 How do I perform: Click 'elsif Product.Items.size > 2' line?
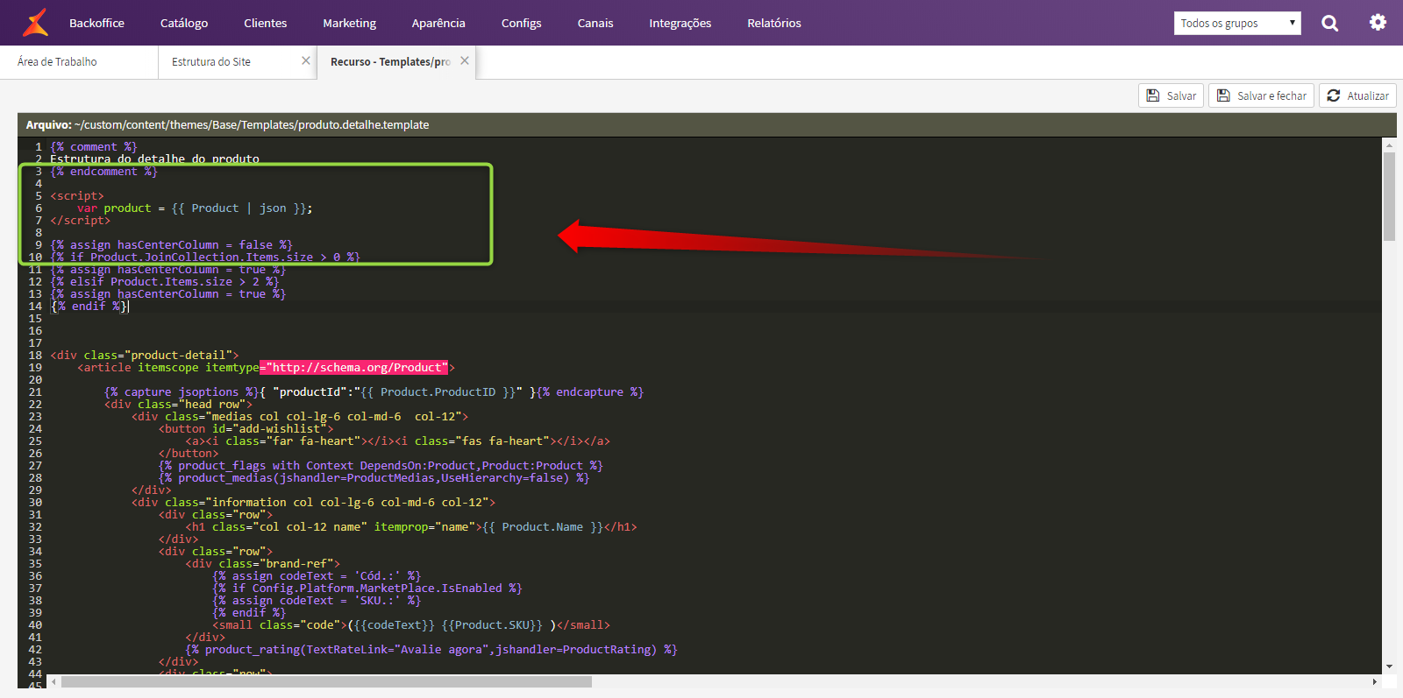[165, 281]
